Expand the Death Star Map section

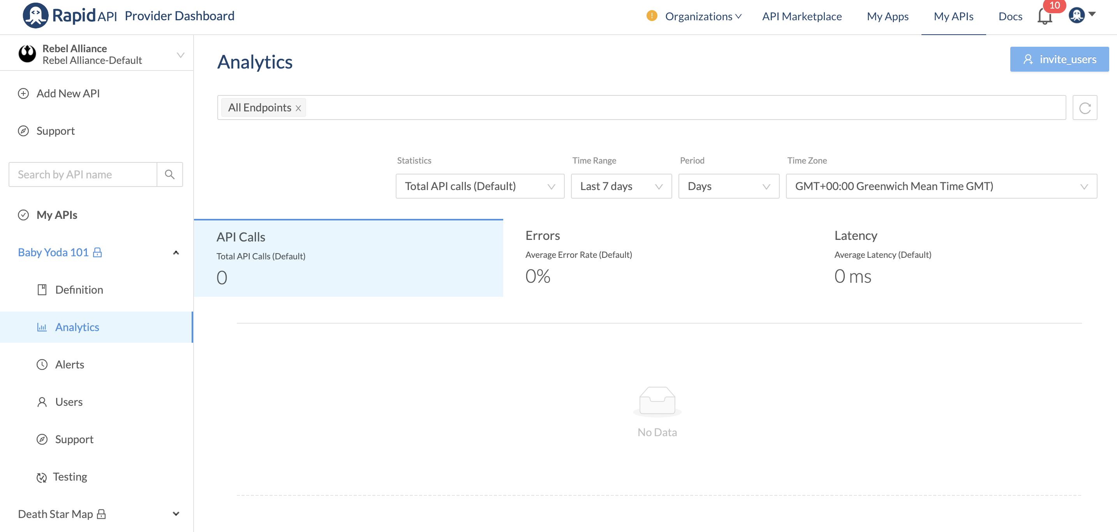click(x=176, y=514)
